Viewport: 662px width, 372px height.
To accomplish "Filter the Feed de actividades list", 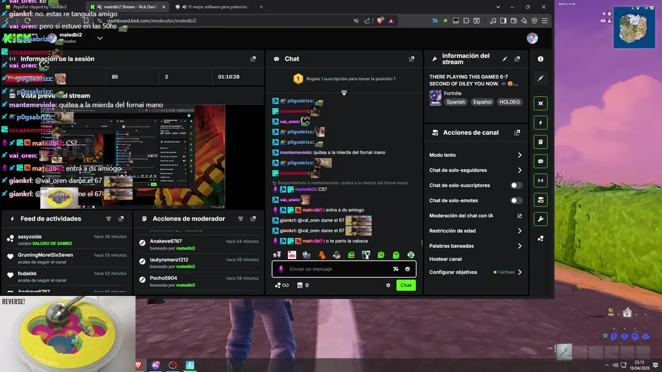I will pos(109,219).
